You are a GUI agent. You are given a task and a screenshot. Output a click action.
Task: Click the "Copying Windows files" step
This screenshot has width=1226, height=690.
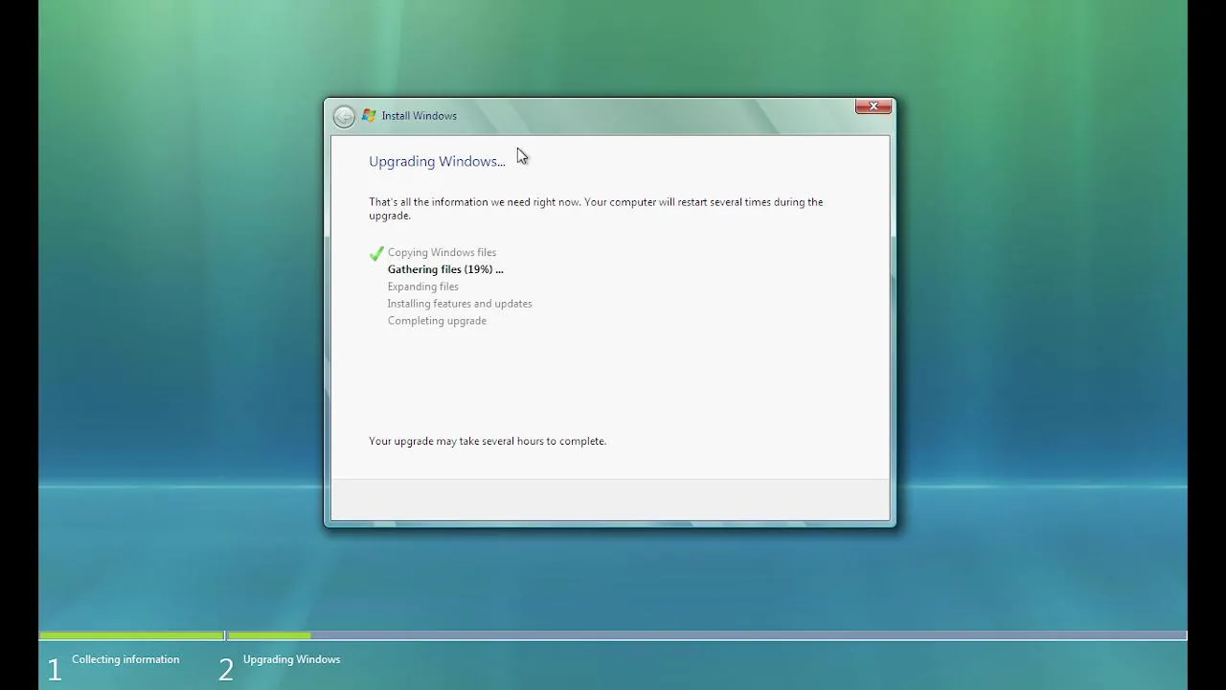pyautogui.click(x=442, y=252)
